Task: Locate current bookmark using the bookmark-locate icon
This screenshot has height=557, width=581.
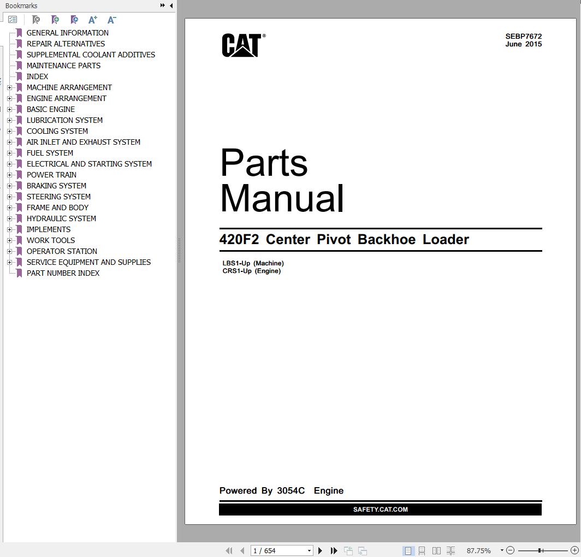Action: click(74, 19)
